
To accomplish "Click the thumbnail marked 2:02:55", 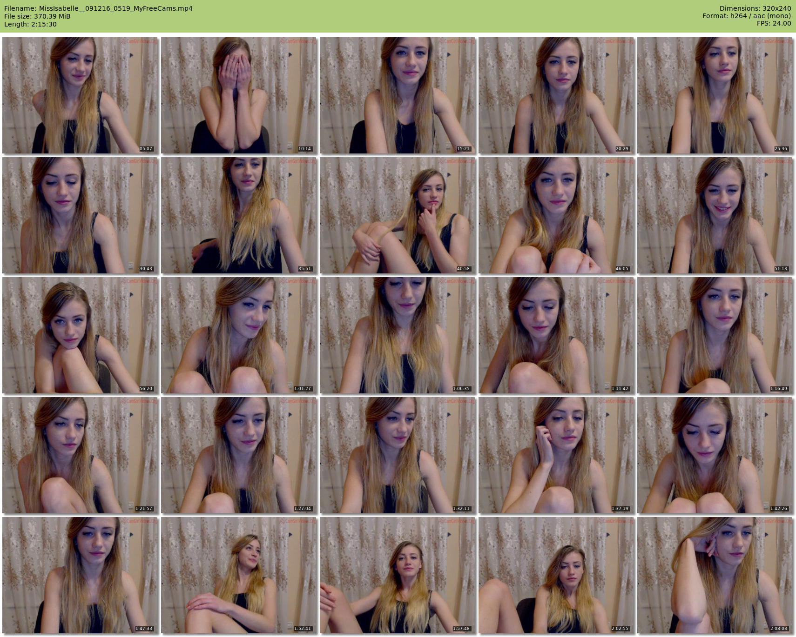I will (556, 575).
